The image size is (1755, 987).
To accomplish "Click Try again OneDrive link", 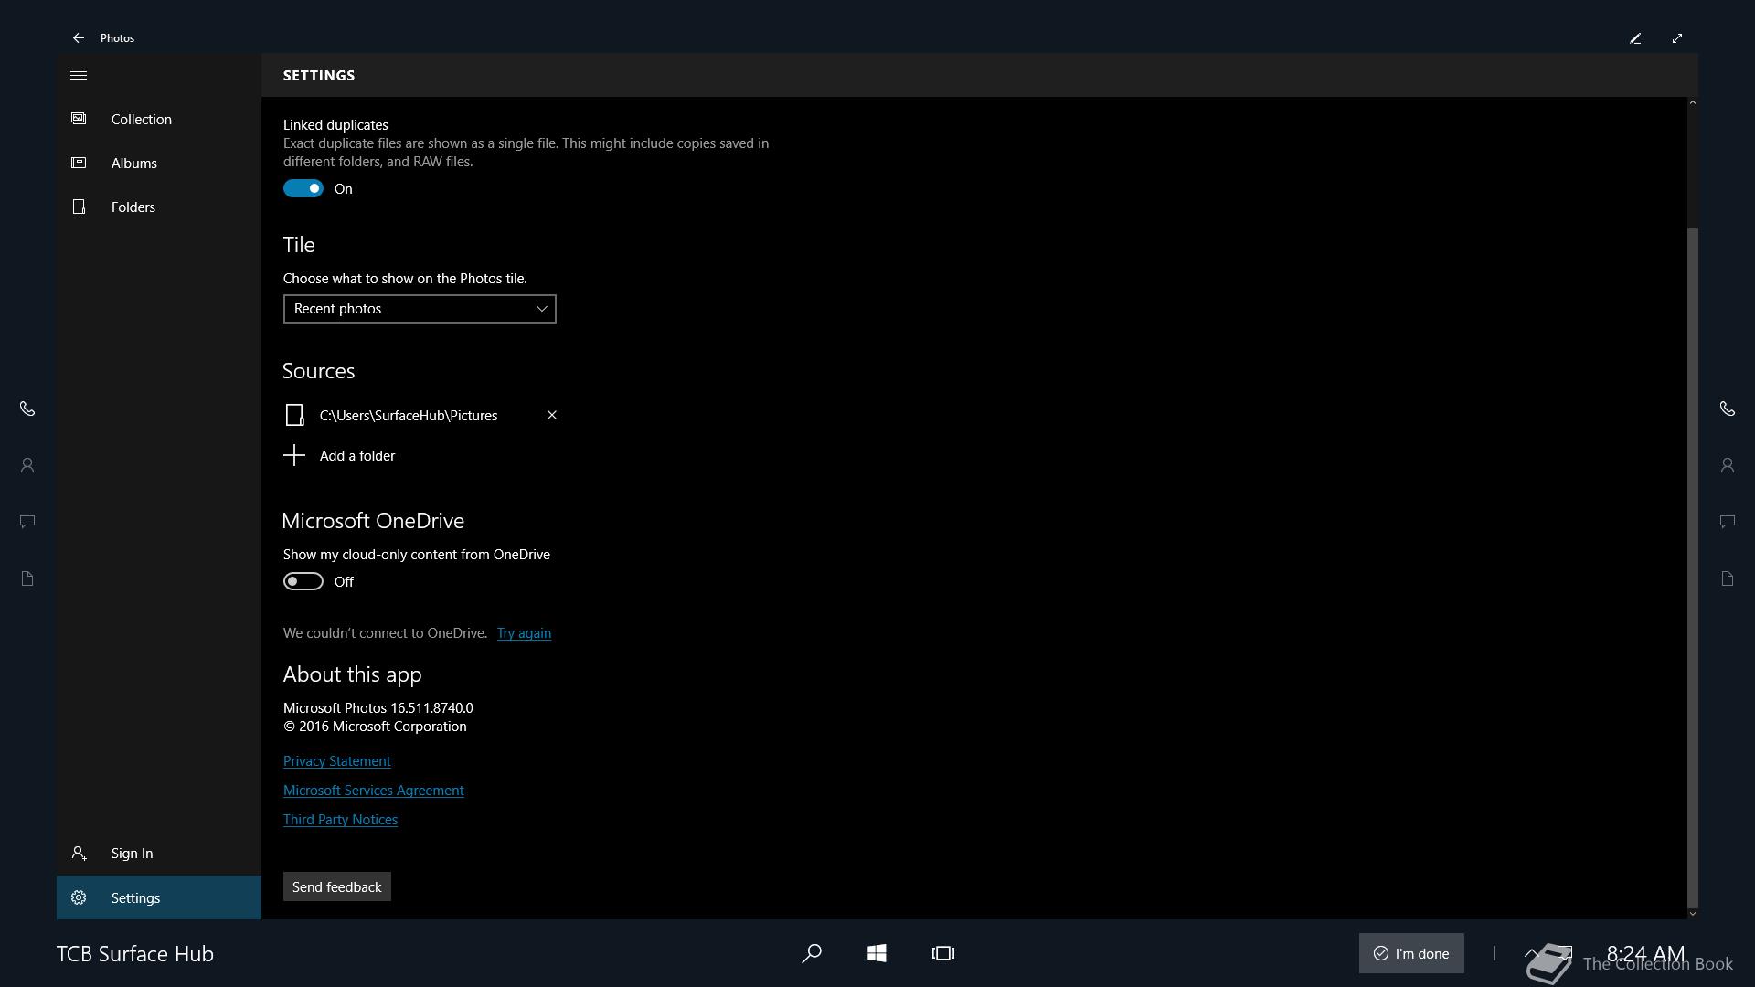I will [524, 632].
